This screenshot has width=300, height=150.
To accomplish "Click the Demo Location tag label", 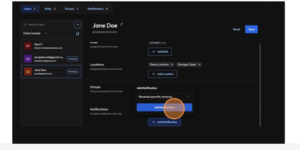I will 159,65.
